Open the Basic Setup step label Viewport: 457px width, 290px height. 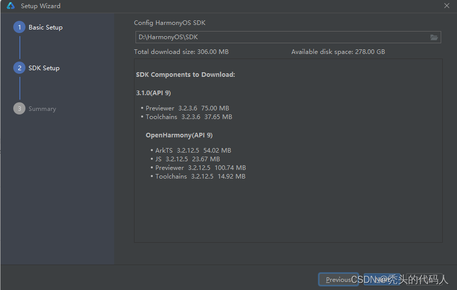click(45, 27)
